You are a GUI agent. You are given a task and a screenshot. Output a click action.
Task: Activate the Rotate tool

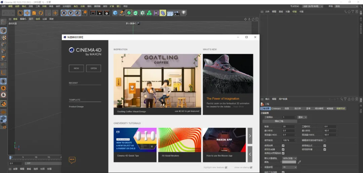click(x=41, y=13)
